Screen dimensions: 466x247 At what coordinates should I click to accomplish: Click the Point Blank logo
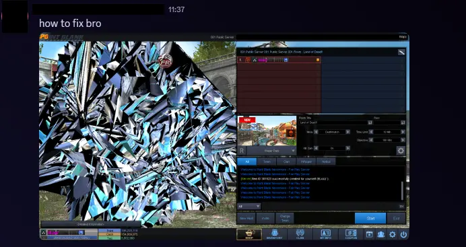click(x=61, y=37)
